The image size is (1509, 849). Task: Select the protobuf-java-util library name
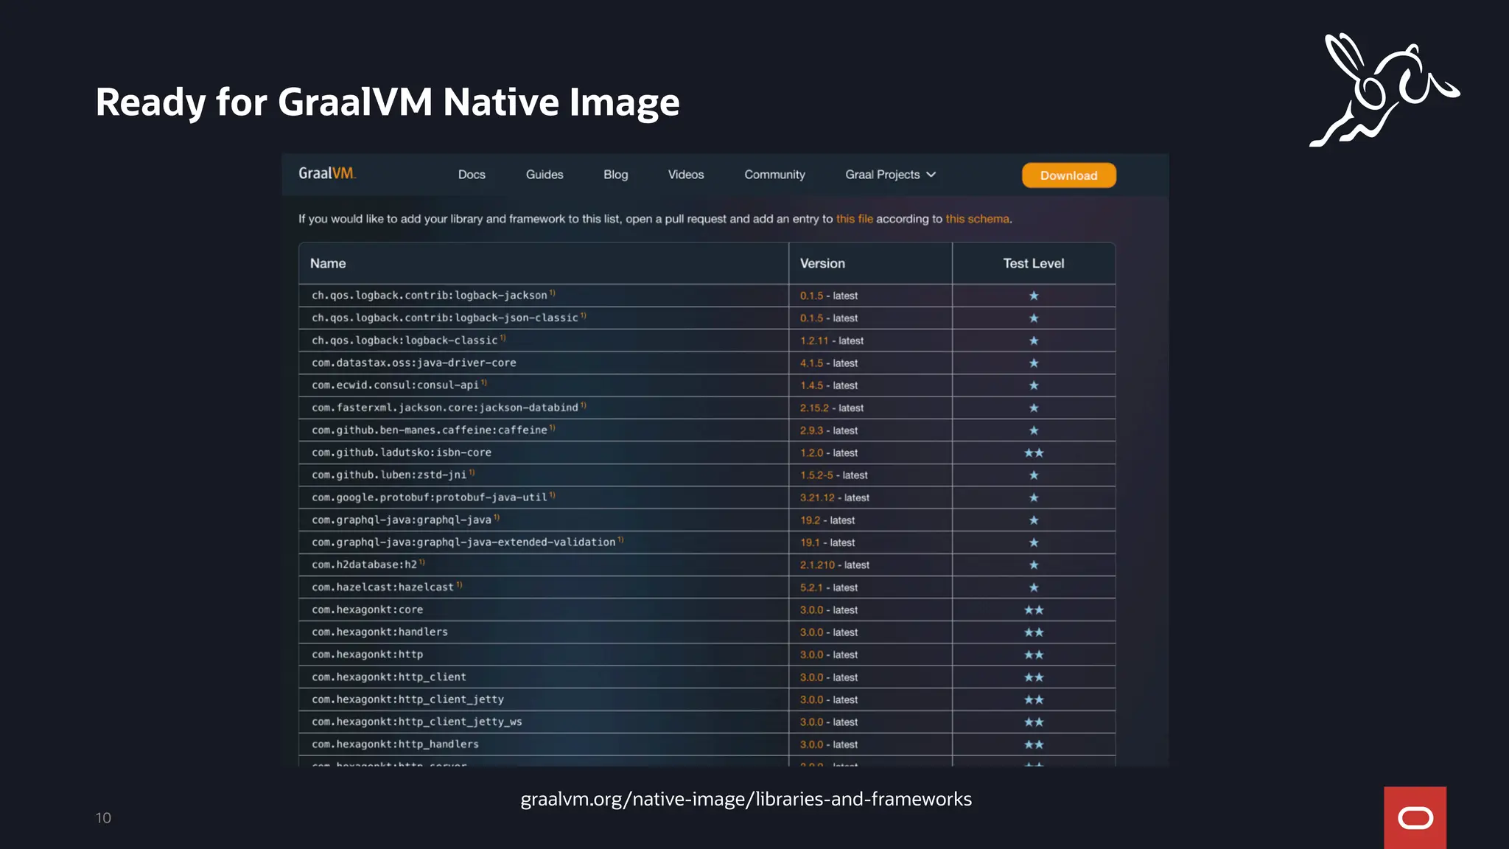430,497
